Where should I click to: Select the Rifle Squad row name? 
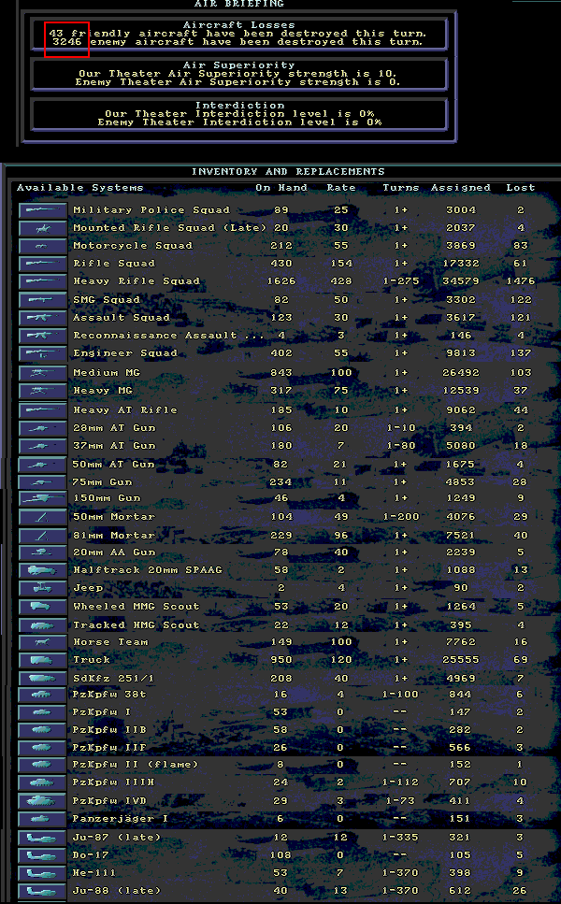click(114, 263)
